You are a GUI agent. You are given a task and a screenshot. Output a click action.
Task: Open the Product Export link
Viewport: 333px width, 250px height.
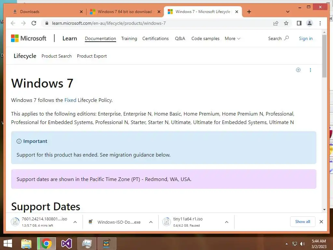point(92,56)
